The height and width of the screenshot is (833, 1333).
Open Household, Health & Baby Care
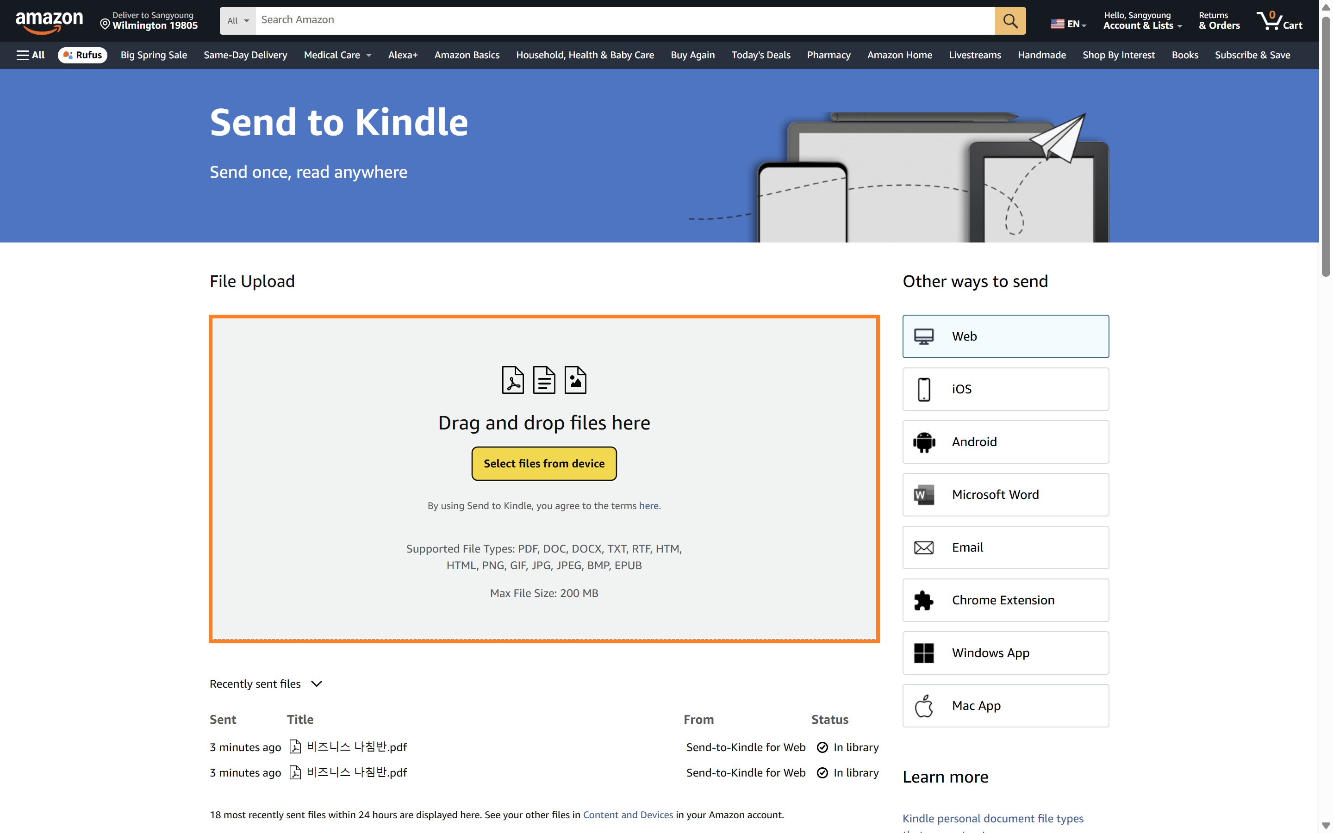[585, 55]
